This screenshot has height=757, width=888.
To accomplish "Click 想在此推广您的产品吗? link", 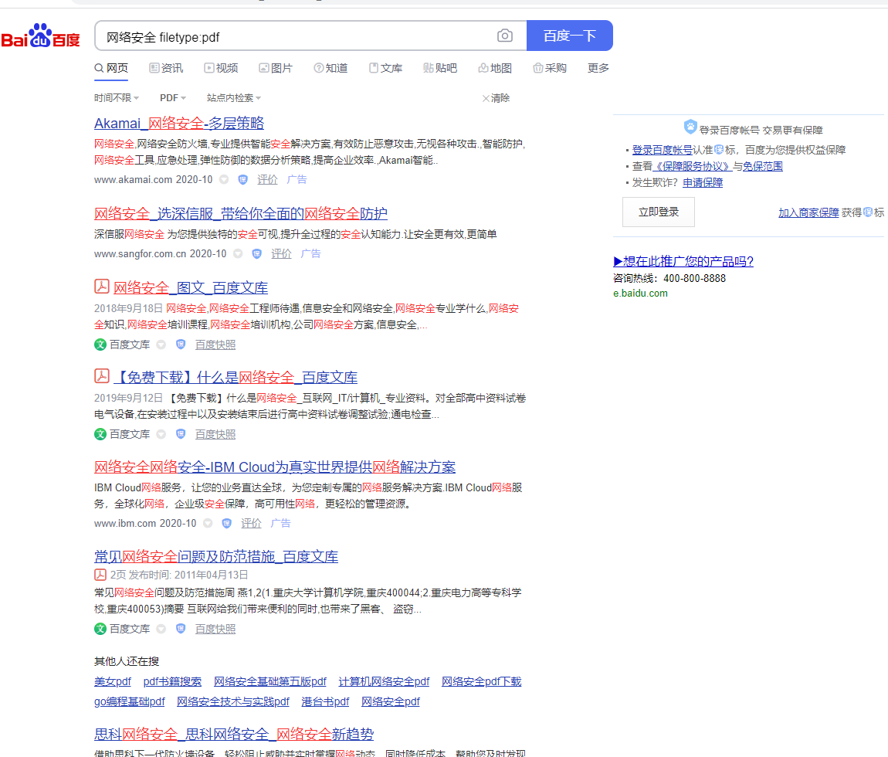I will pos(683,261).
